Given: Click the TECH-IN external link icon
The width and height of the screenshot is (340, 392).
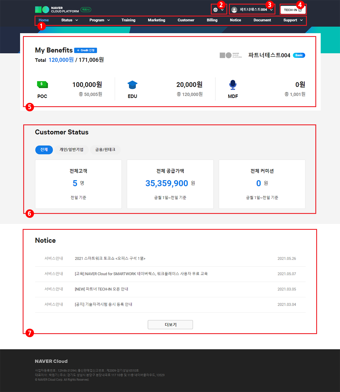Looking at the screenshot, I should (x=300, y=10).
